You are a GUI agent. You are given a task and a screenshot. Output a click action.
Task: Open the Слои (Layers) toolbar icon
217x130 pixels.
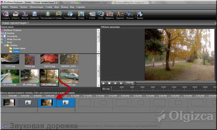point(101,15)
